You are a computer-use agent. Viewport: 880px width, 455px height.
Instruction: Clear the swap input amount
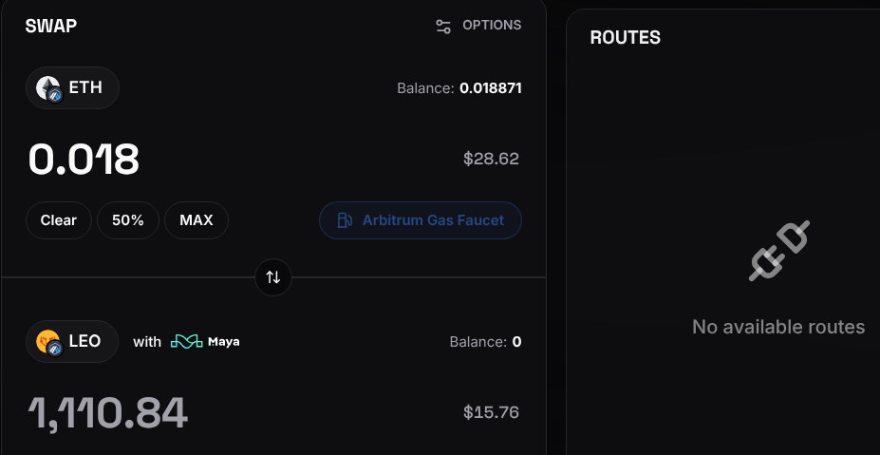click(x=58, y=220)
